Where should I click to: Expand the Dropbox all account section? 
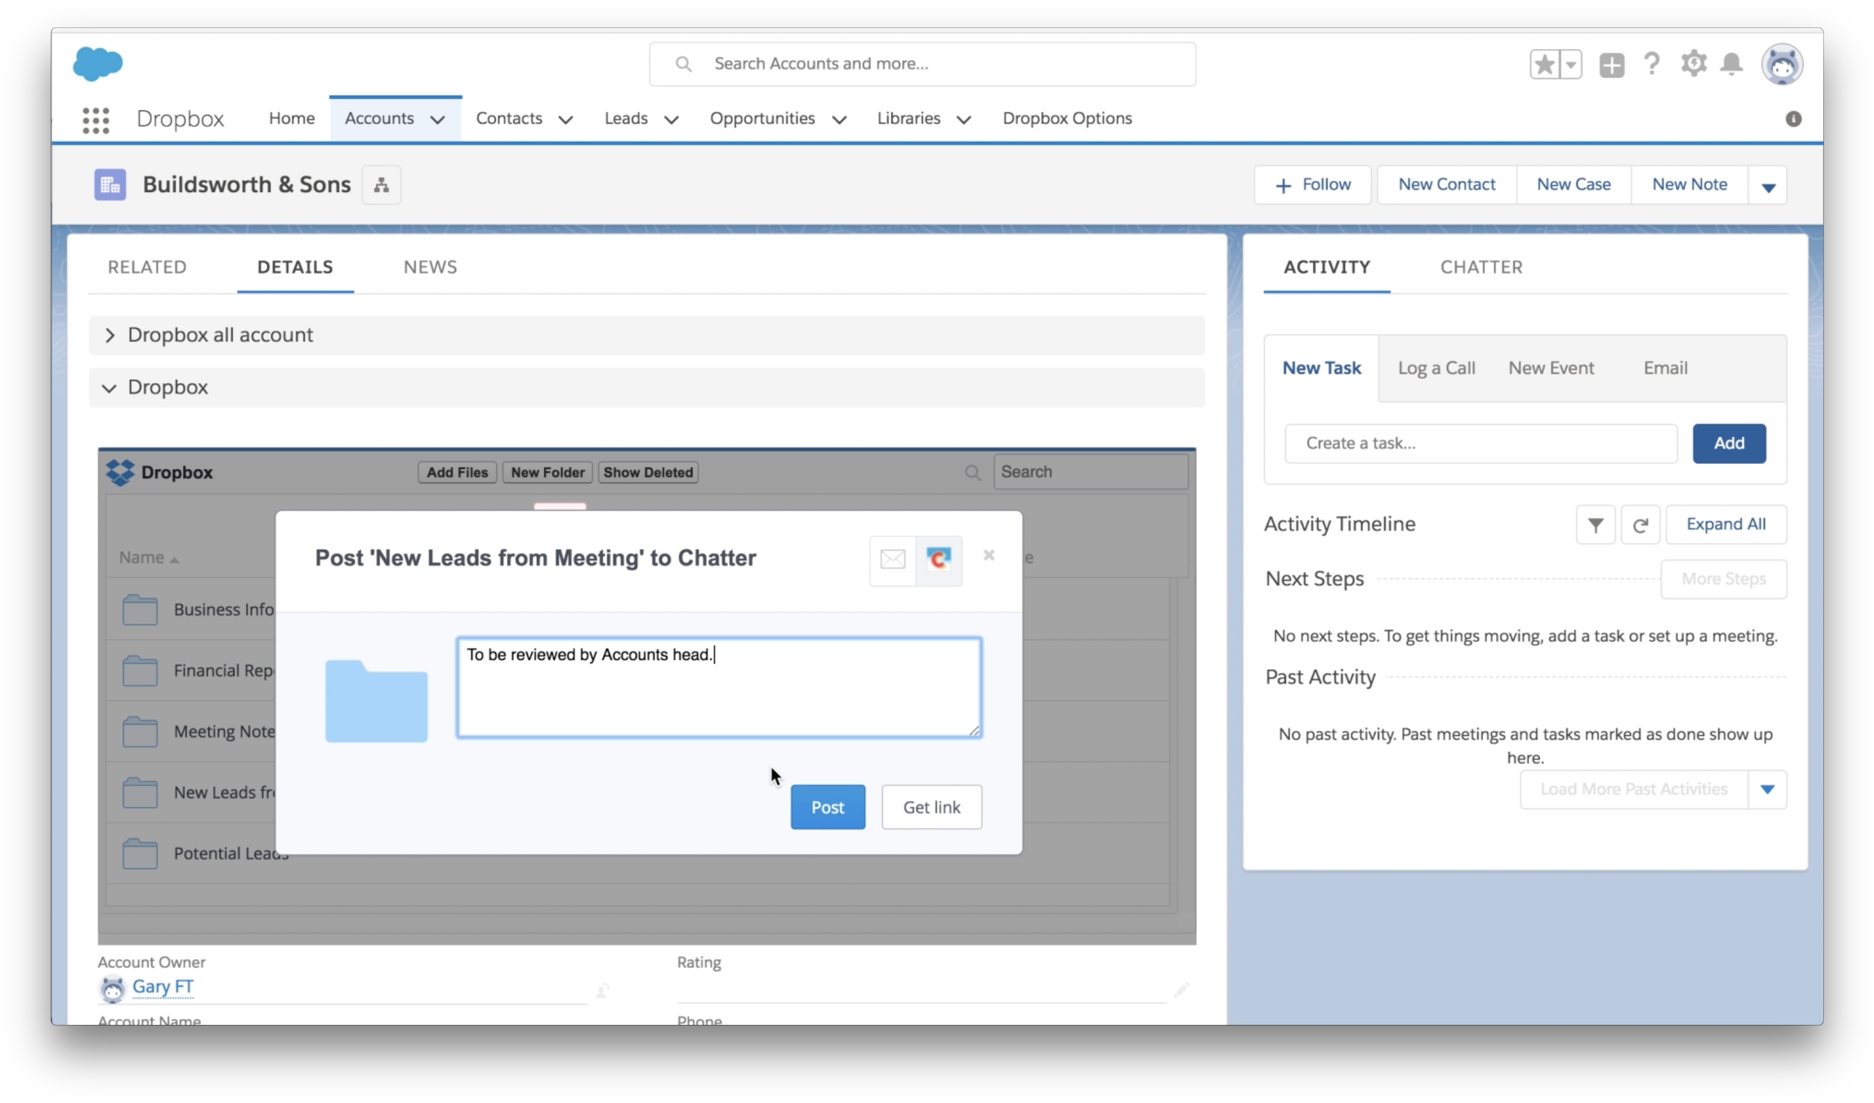pyautogui.click(x=110, y=334)
